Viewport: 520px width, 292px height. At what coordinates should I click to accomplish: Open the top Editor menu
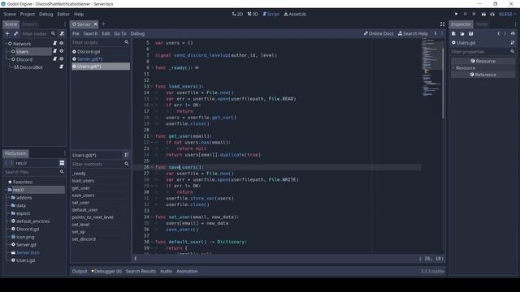tap(63, 15)
